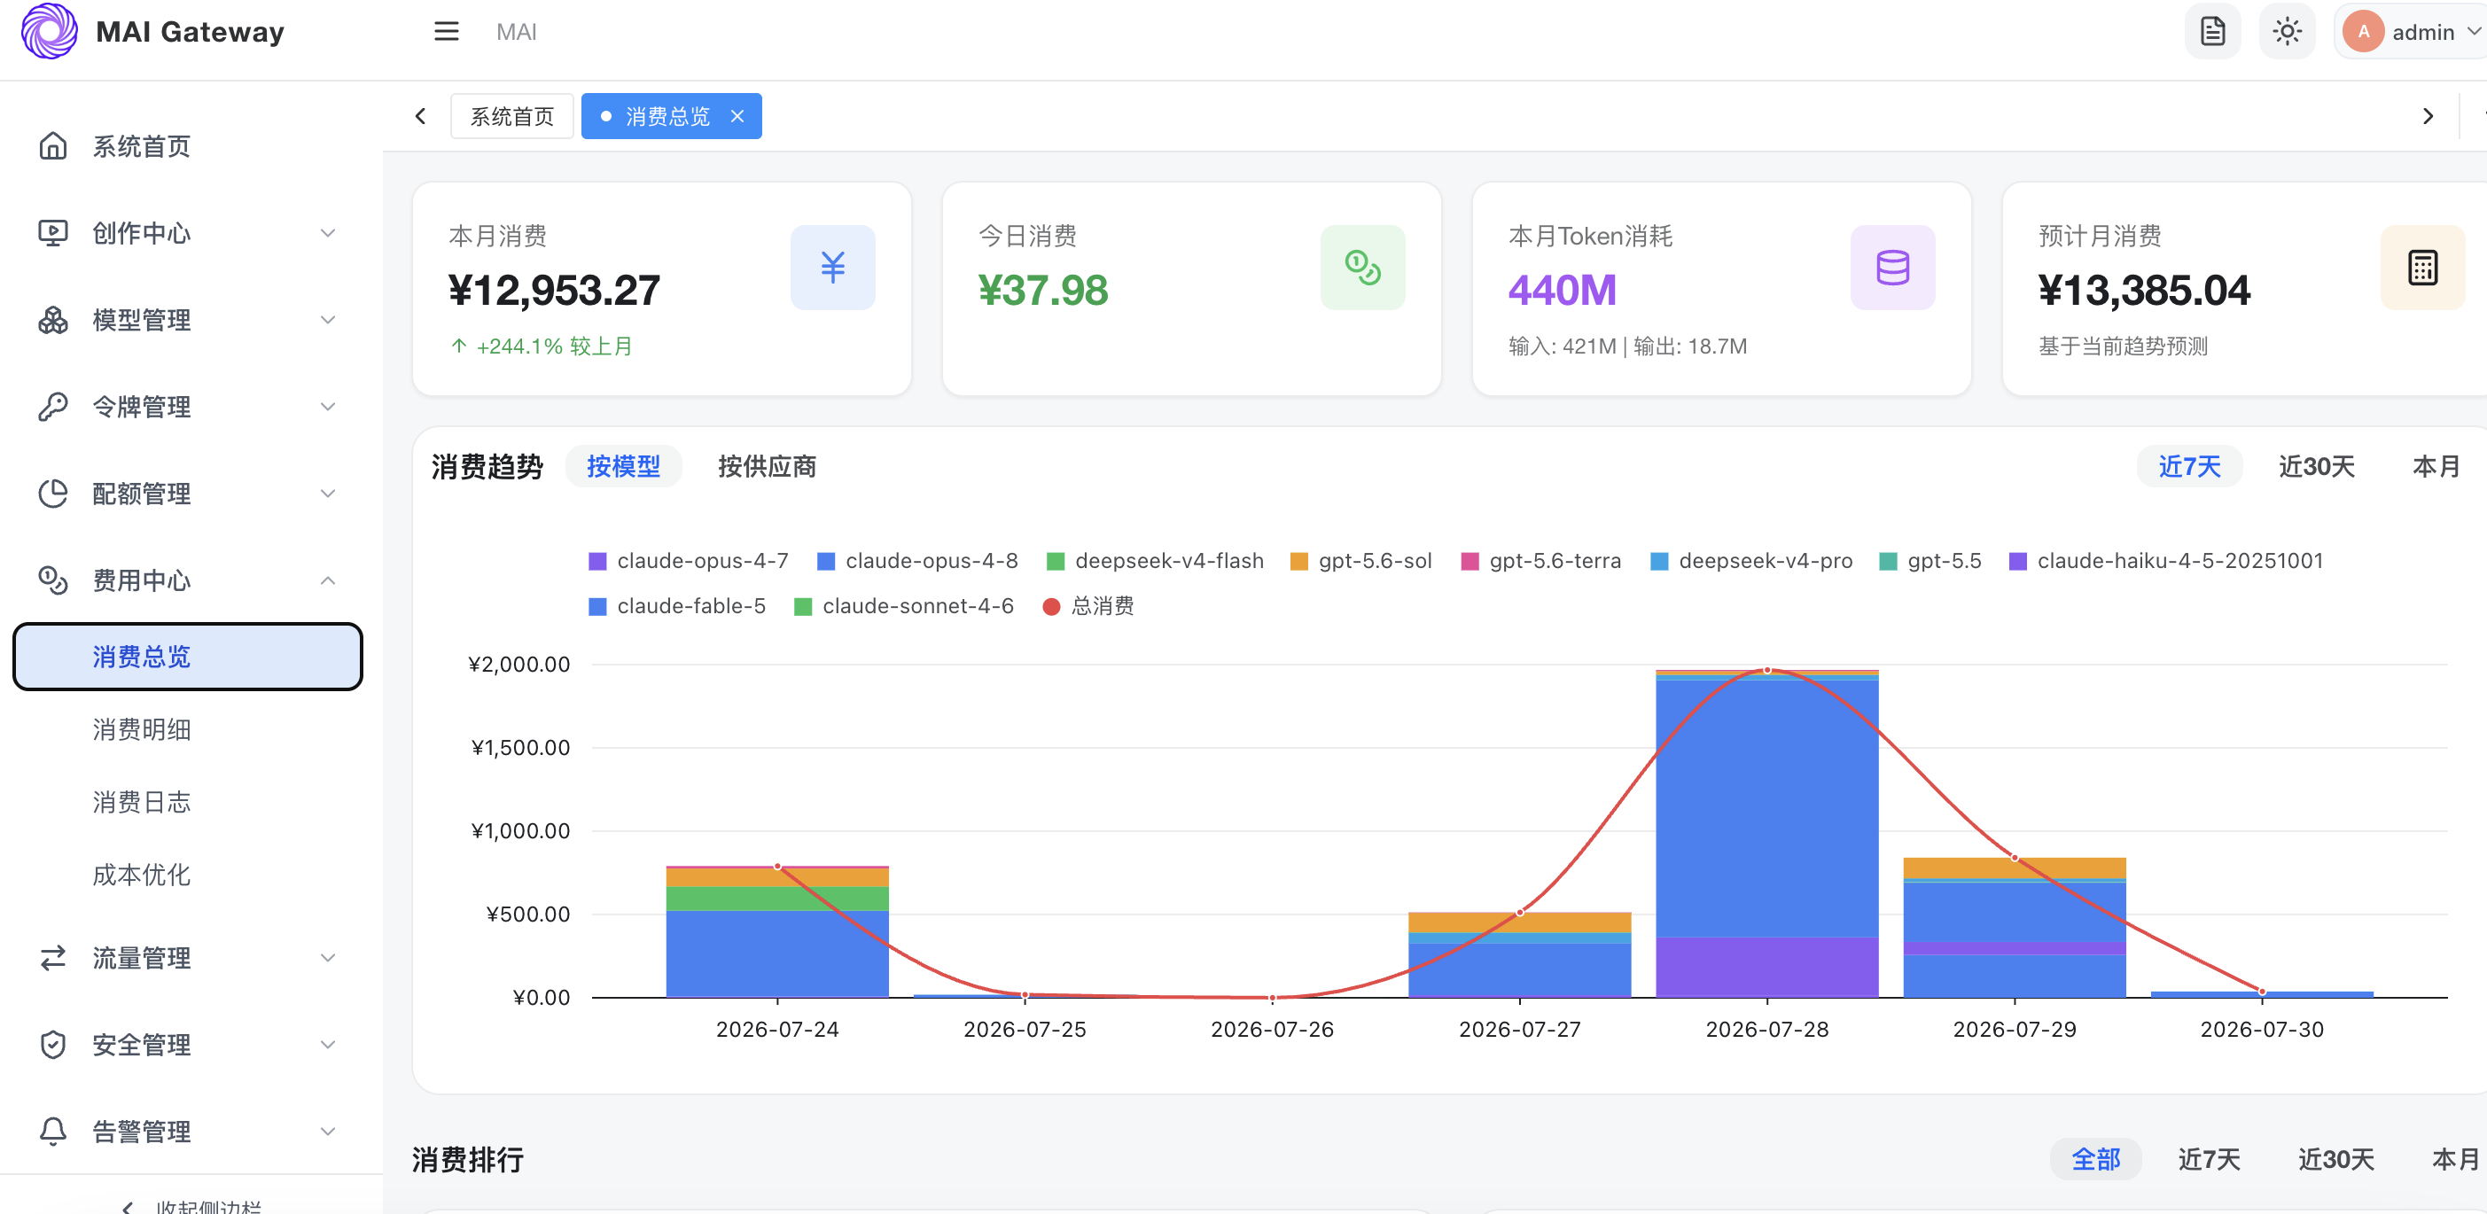The width and height of the screenshot is (2487, 1214).
Task: Click the +244.1% 较上月 indicator
Action: pyautogui.click(x=541, y=346)
